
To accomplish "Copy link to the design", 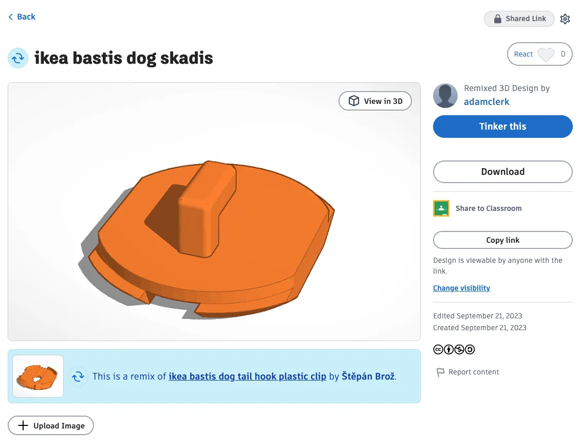I will click(502, 240).
